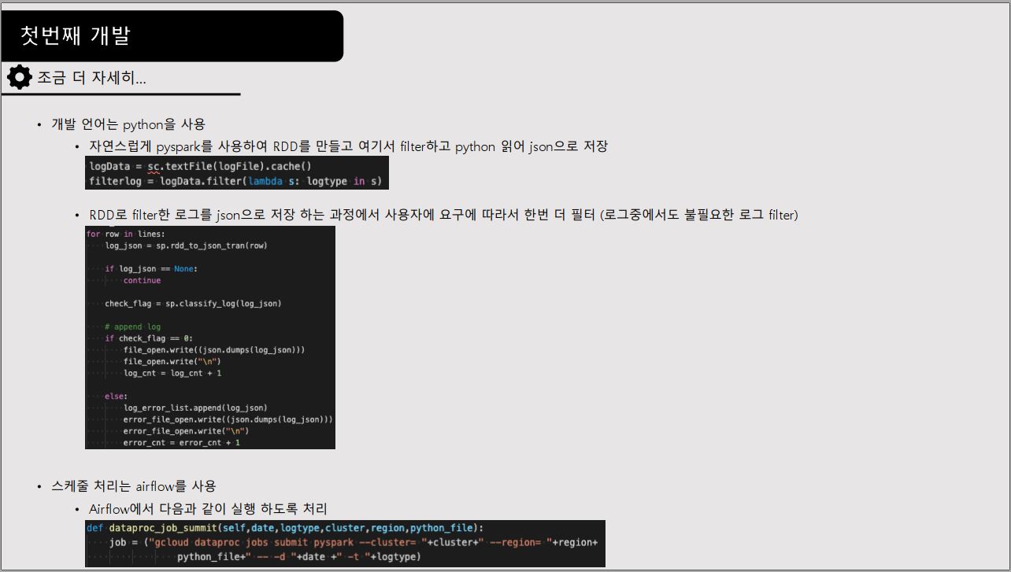Click the def dataproc_job_summit code line
This screenshot has width=1011, height=572.
[285, 528]
